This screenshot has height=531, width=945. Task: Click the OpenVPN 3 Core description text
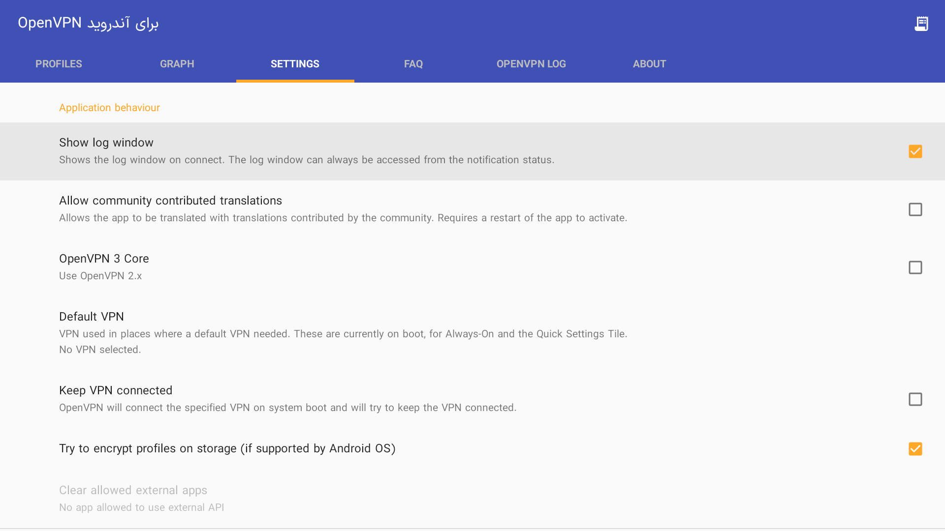click(x=100, y=276)
